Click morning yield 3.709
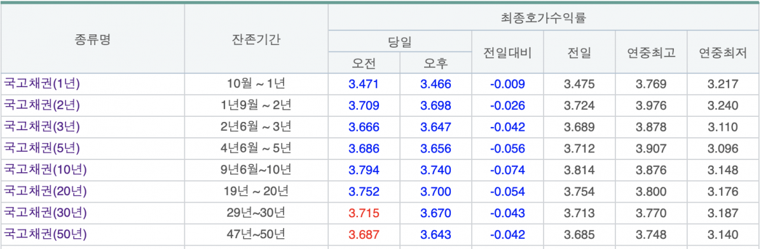This screenshot has height=249, width=761. (x=364, y=105)
